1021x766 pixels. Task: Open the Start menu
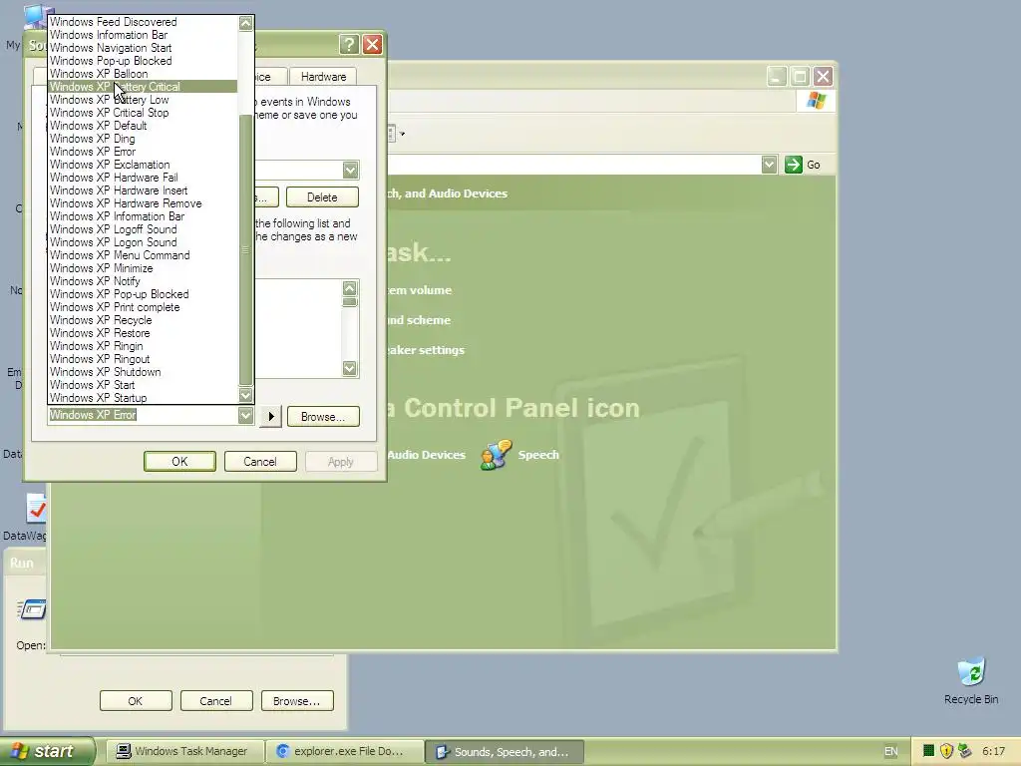(47, 752)
